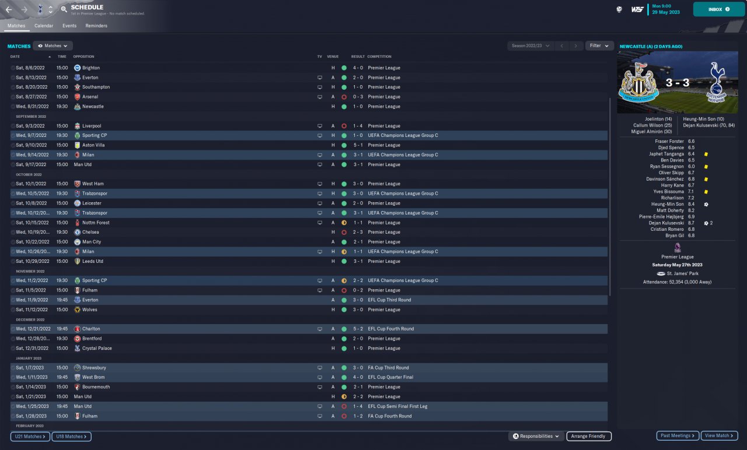Open the Football Manager globe menu
This screenshot has width=747, height=450.
click(x=619, y=9)
